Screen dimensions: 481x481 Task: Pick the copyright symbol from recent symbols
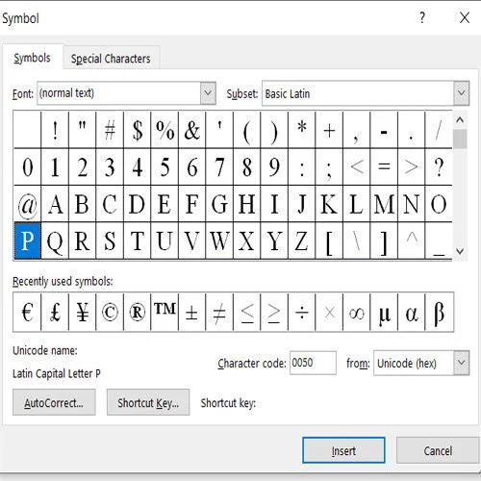(110, 312)
